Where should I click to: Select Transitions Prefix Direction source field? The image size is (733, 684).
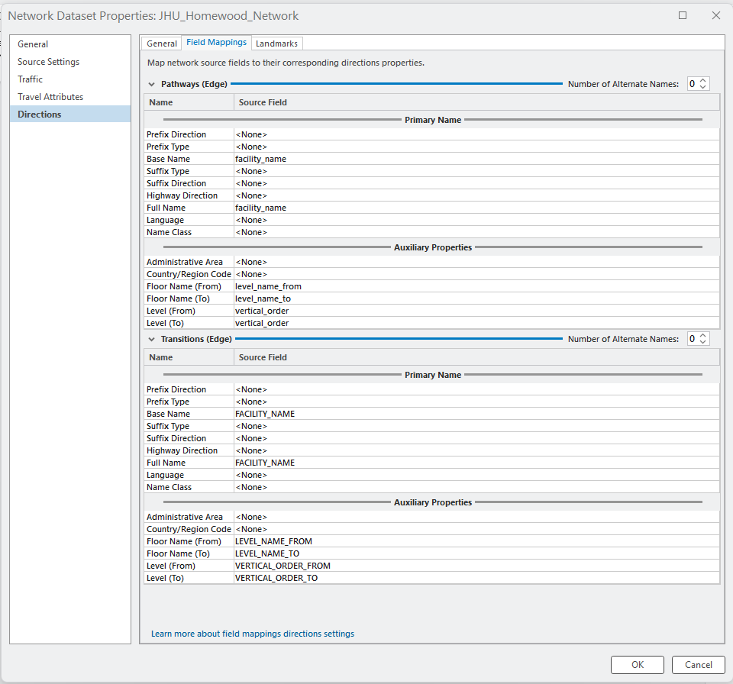click(476, 389)
